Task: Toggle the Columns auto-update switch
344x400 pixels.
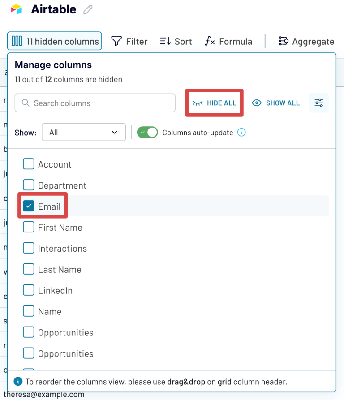Action: click(x=147, y=132)
